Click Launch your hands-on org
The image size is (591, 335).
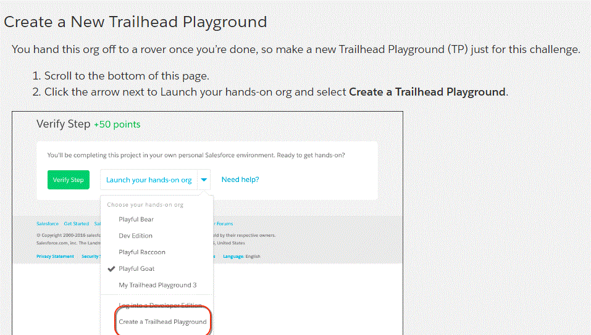(149, 180)
